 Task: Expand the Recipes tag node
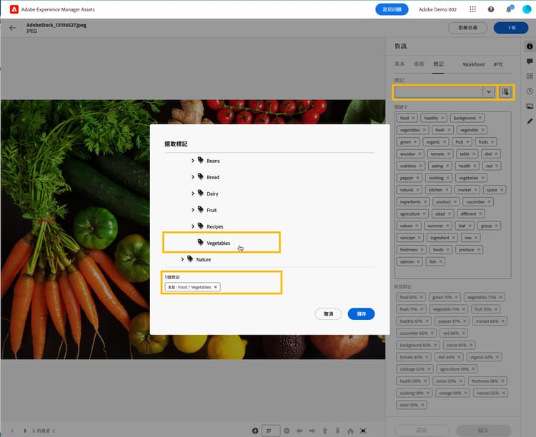193,226
